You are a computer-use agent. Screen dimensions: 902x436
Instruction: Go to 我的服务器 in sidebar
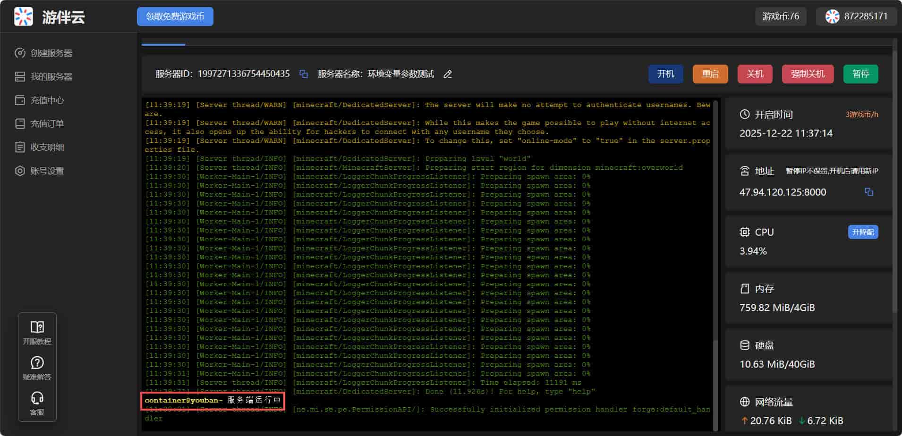tap(51, 77)
